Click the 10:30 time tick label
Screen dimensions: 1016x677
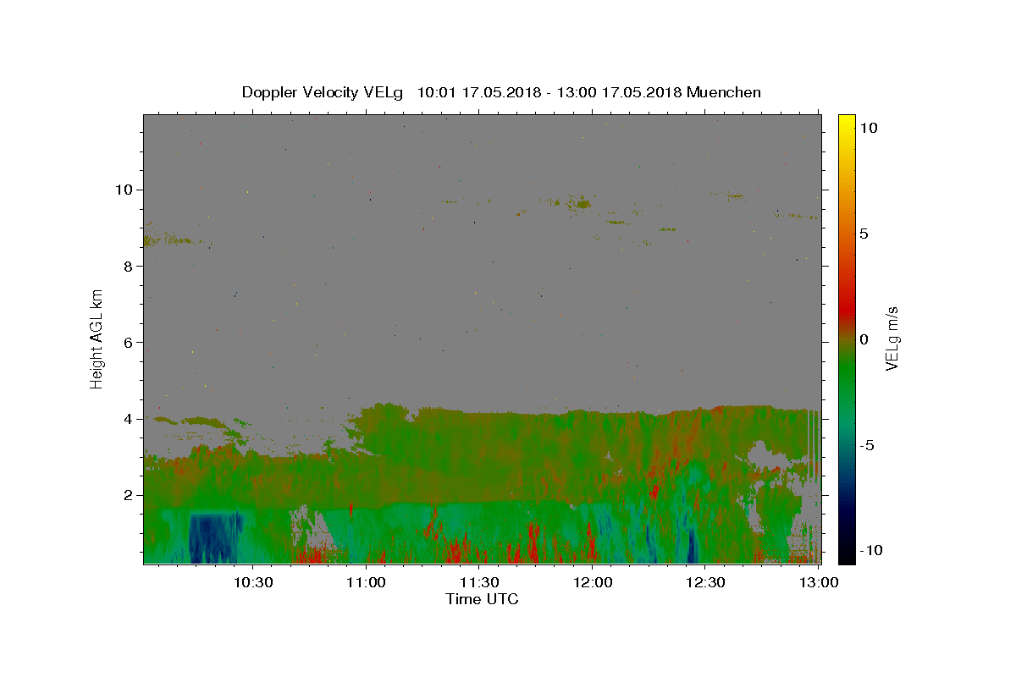252,582
